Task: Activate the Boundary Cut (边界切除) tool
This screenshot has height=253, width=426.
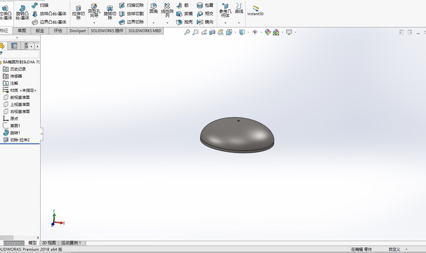Action: (x=131, y=22)
